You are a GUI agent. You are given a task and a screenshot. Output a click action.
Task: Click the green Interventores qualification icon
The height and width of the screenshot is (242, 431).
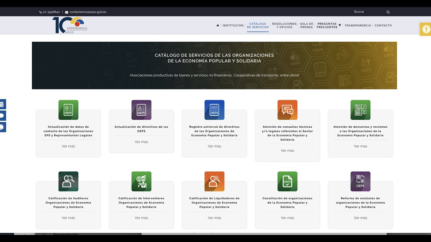[x=141, y=182]
